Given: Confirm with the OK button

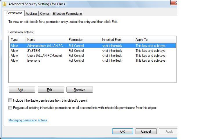Looking at the screenshot, I should point(122,131).
